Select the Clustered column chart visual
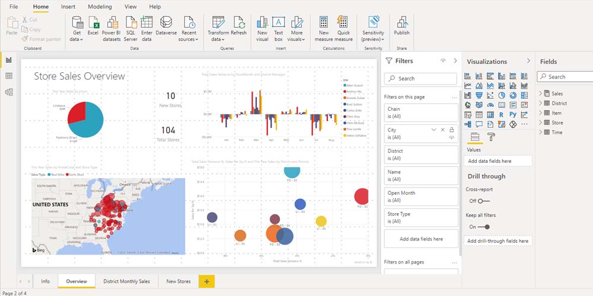This screenshot has width=593, height=296. pos(502,76)
